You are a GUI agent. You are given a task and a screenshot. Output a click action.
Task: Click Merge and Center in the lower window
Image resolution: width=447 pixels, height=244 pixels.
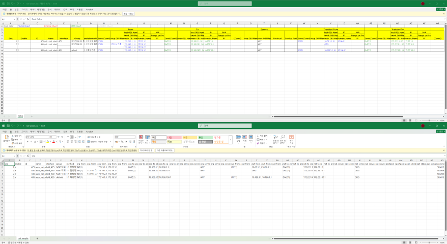(x=98, y=141)
